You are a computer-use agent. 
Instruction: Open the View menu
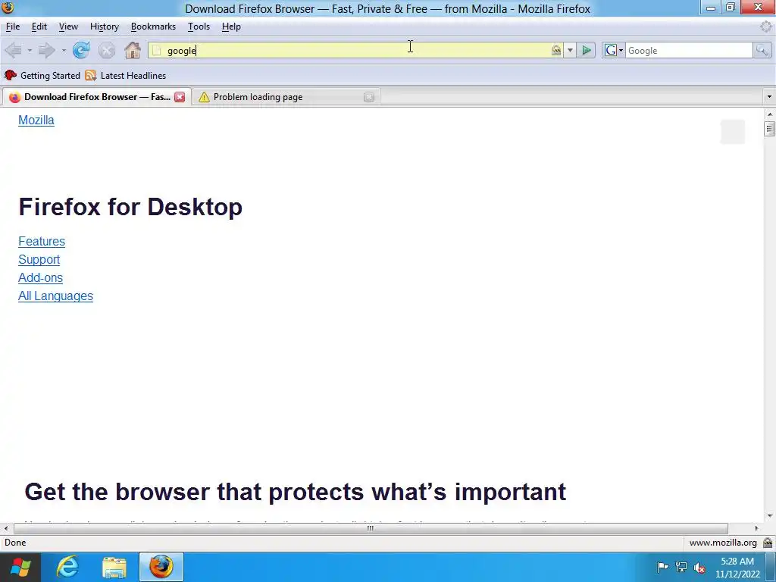coord(68,27)
